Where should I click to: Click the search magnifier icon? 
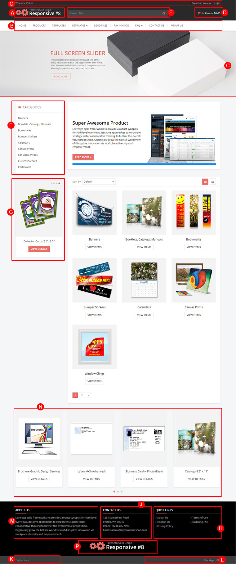click(164, 13)
